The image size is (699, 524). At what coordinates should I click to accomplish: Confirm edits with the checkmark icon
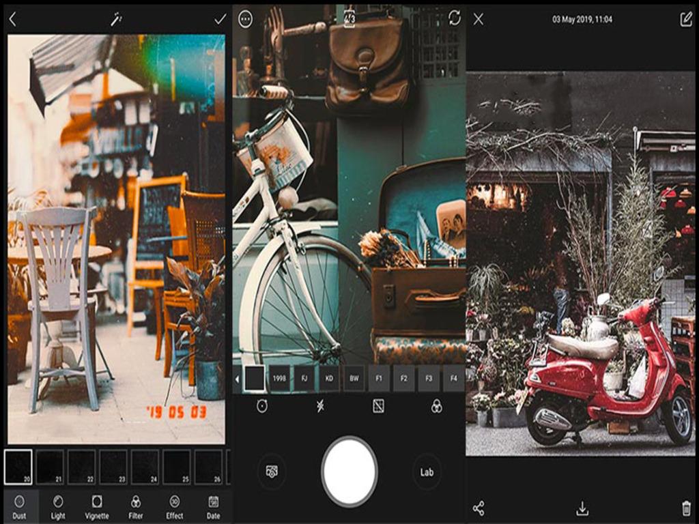220,19
